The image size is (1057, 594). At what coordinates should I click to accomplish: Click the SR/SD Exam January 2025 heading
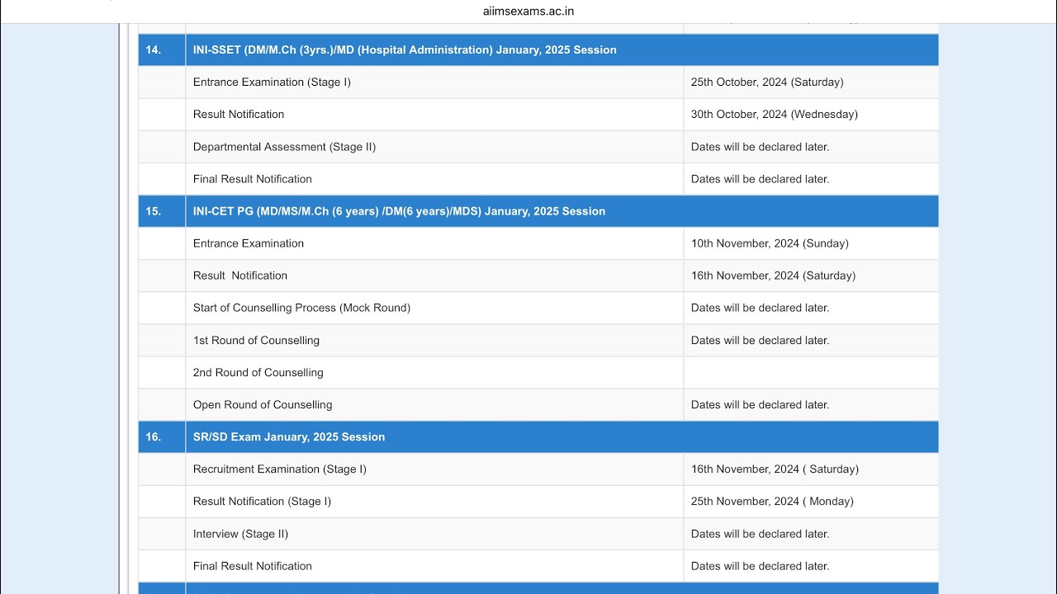click(x=289, y=436)
